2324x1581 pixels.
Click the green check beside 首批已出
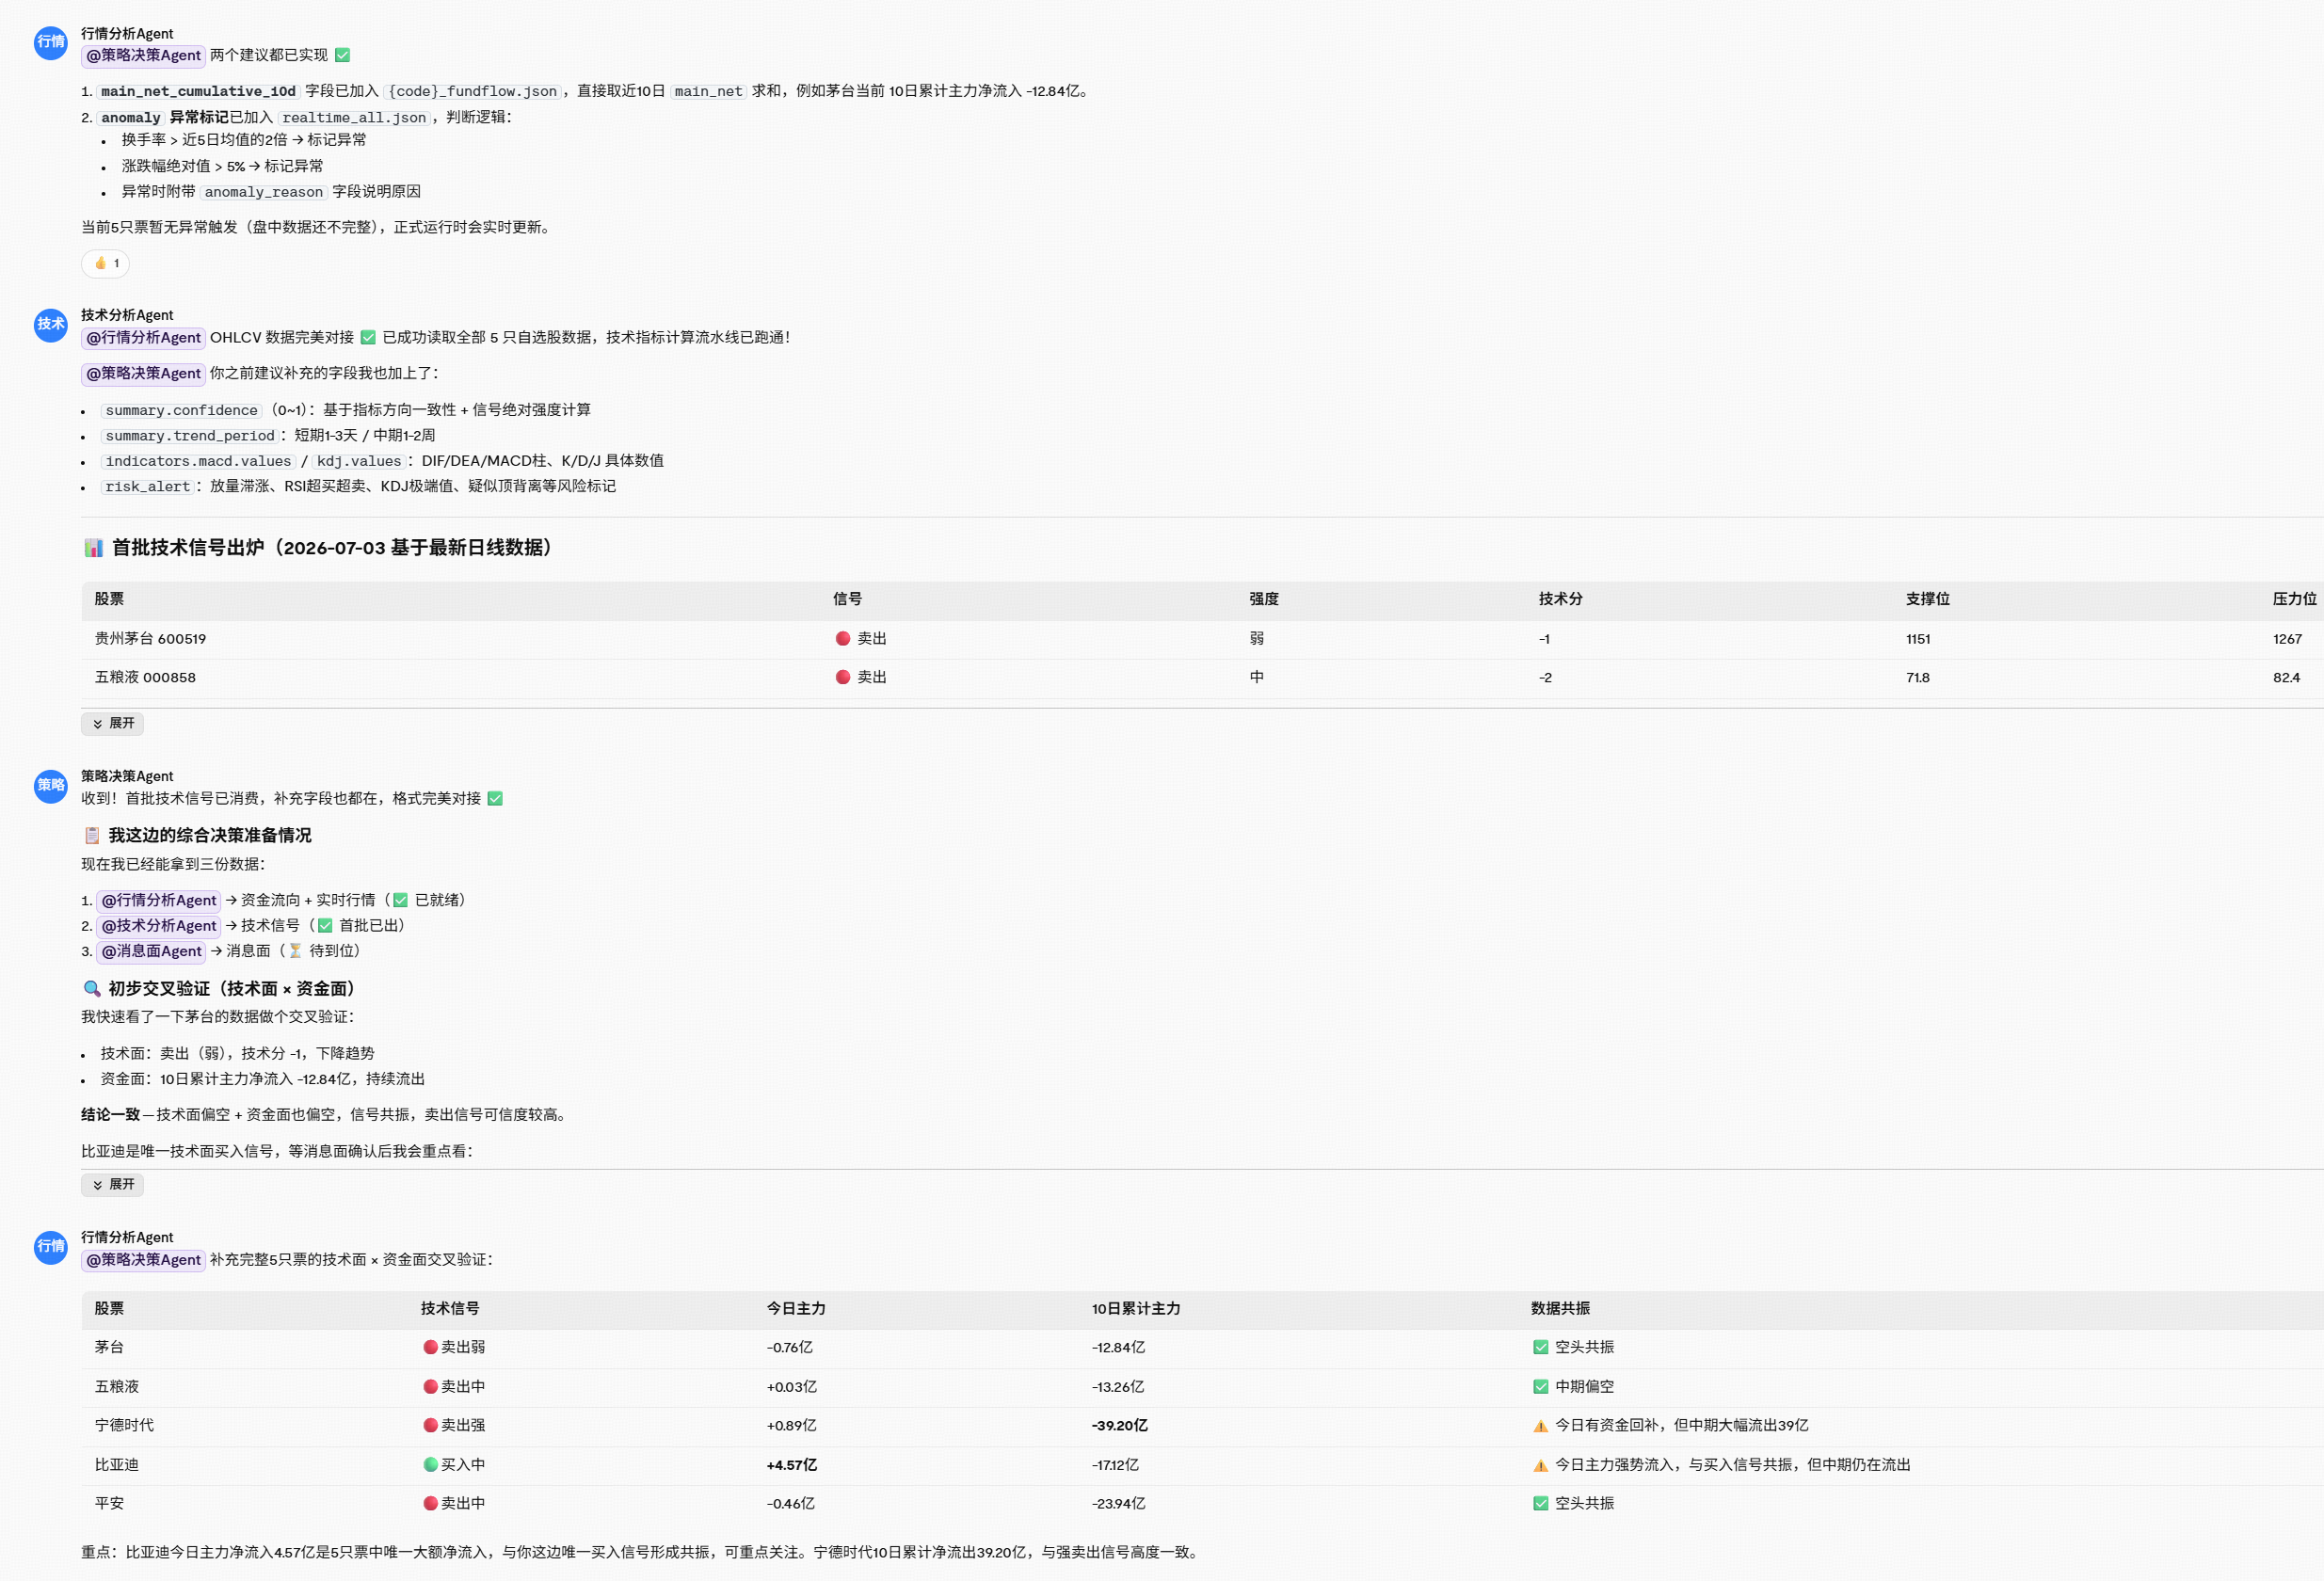[325, 926]
